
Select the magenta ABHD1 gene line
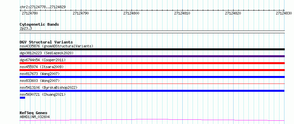[x=152, y=120]
